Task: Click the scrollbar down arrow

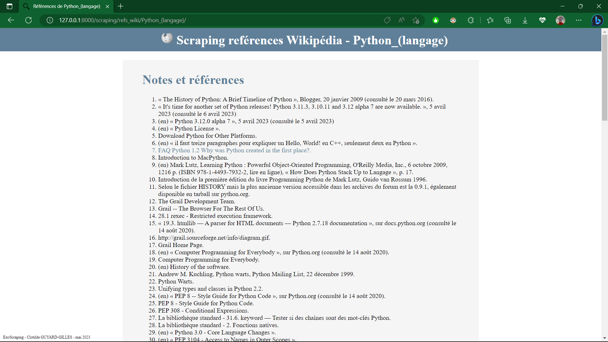Action: click(605, 338)
